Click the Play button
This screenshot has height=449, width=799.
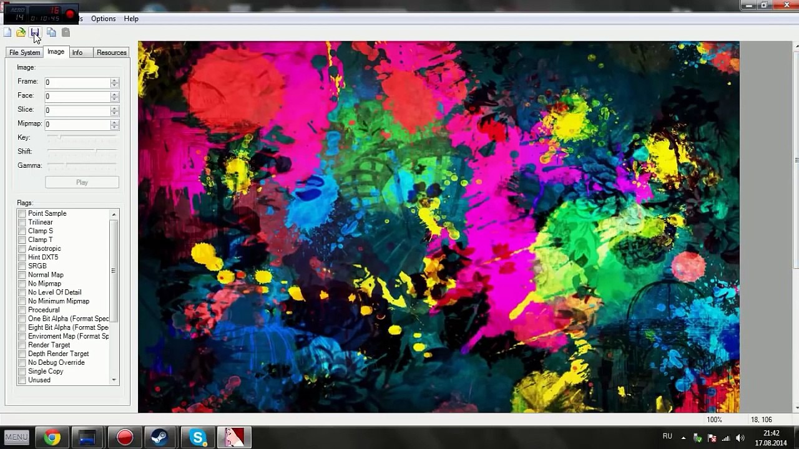pyautogui.click(x=82, y=182)
